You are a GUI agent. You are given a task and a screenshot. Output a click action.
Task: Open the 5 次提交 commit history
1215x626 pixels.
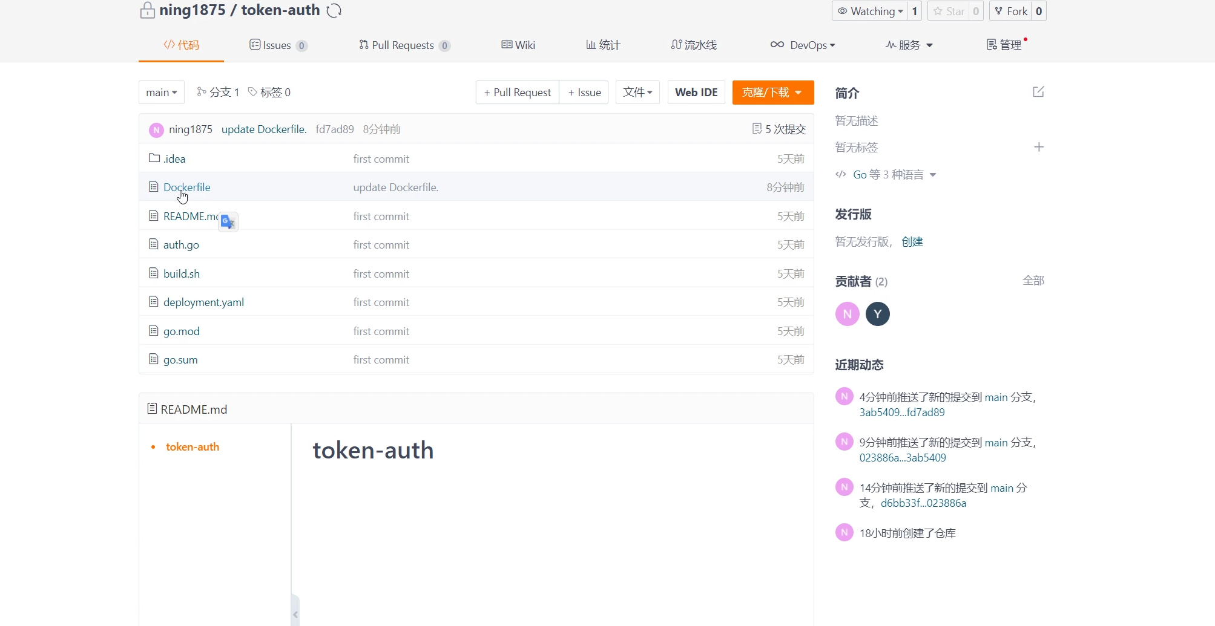pos(779,129)
